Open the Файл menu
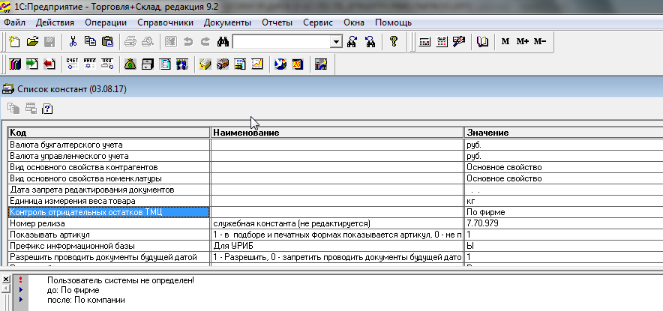This screenshot has height=311, width=663. click(15, 22)
